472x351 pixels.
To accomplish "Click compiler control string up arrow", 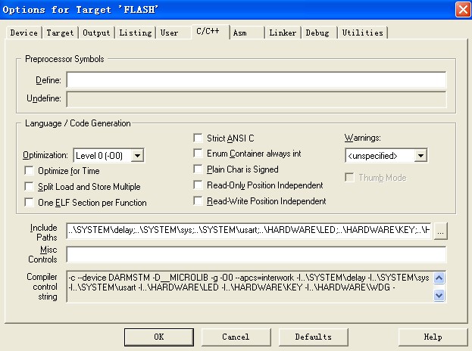I will (x=439, y=278).
